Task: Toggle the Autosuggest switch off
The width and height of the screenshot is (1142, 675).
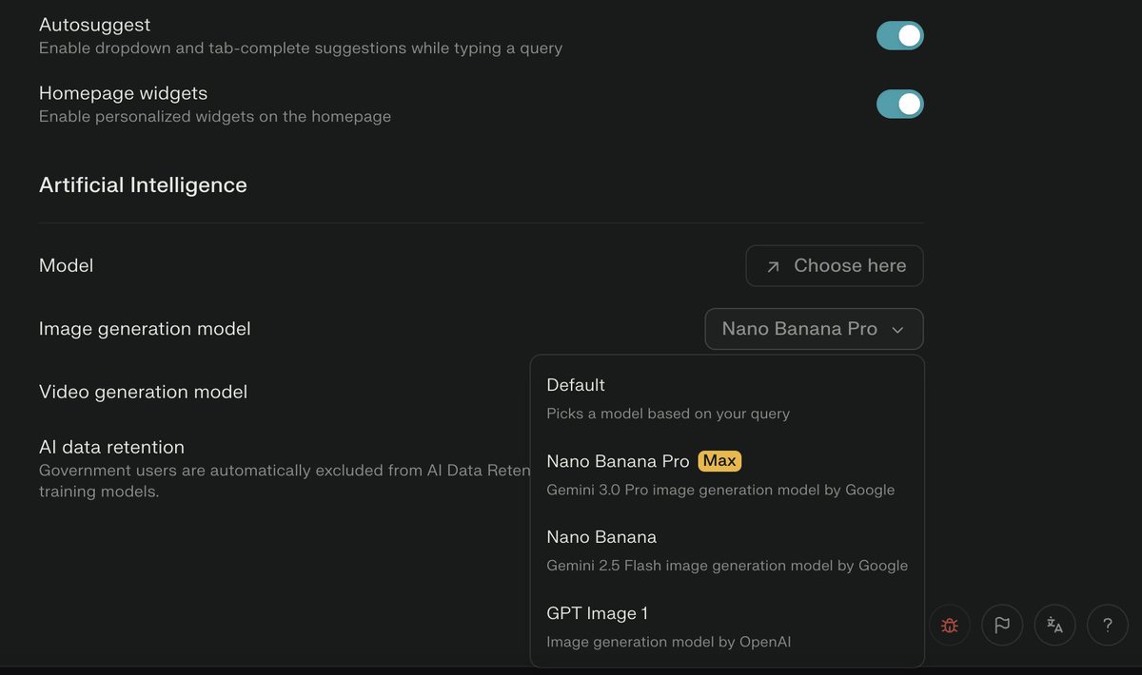Action: point(899,36)
